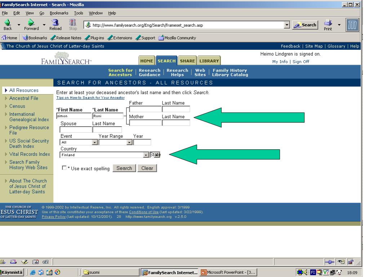
Task: Click the Print toolbar icon
Action: (328, 23)
